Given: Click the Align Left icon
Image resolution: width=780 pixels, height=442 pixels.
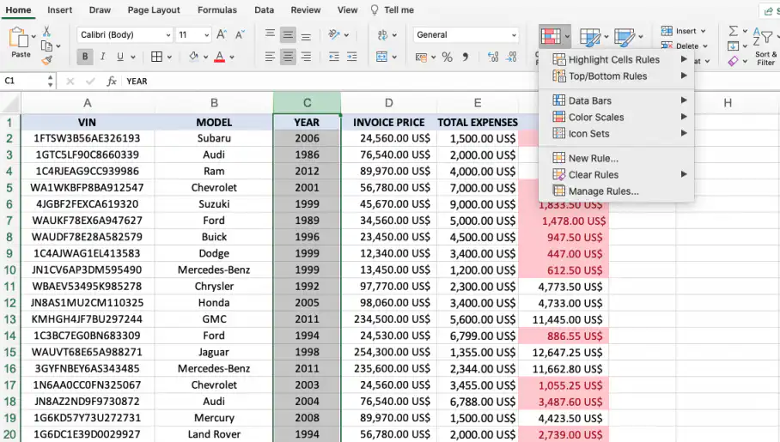Looking at the screenshot, I should pos(270,57).
